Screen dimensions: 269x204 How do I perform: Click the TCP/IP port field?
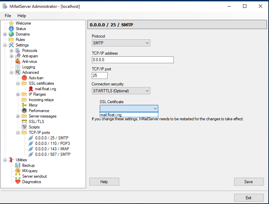100,76
